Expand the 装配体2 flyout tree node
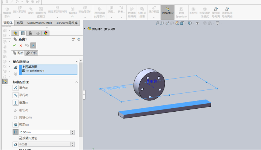The image size is (261, 150). 84,29
